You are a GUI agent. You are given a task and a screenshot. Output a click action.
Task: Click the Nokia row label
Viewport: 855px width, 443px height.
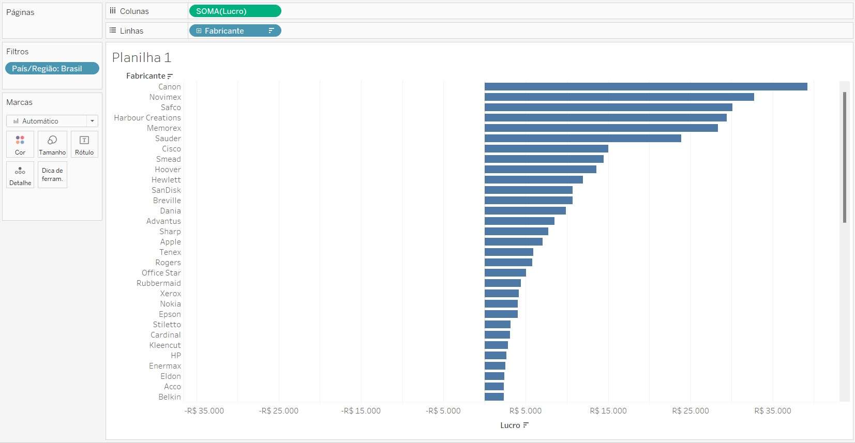170,304
